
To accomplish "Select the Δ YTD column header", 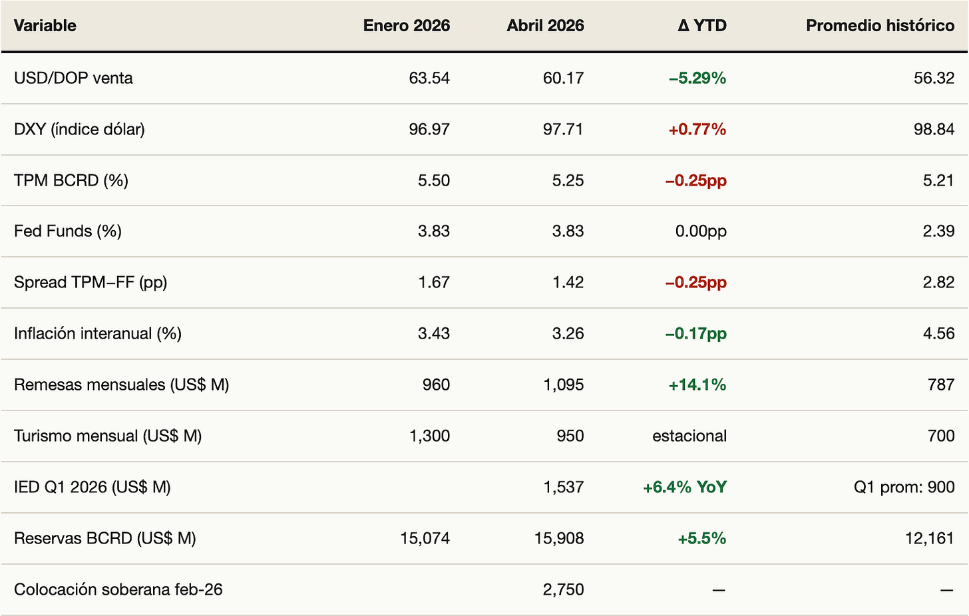I will click(x=702, y=26).
